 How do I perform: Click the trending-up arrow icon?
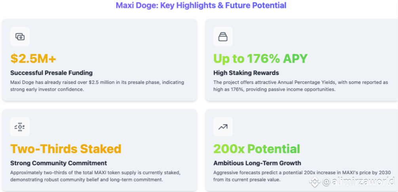pyautogui.click(x=223, y=127)
